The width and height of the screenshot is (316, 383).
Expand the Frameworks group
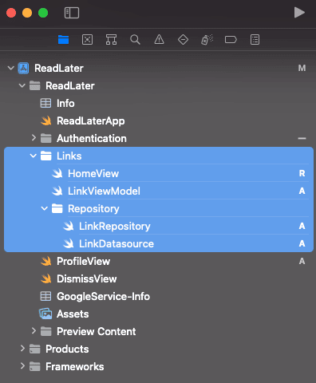tap(22, 366)
